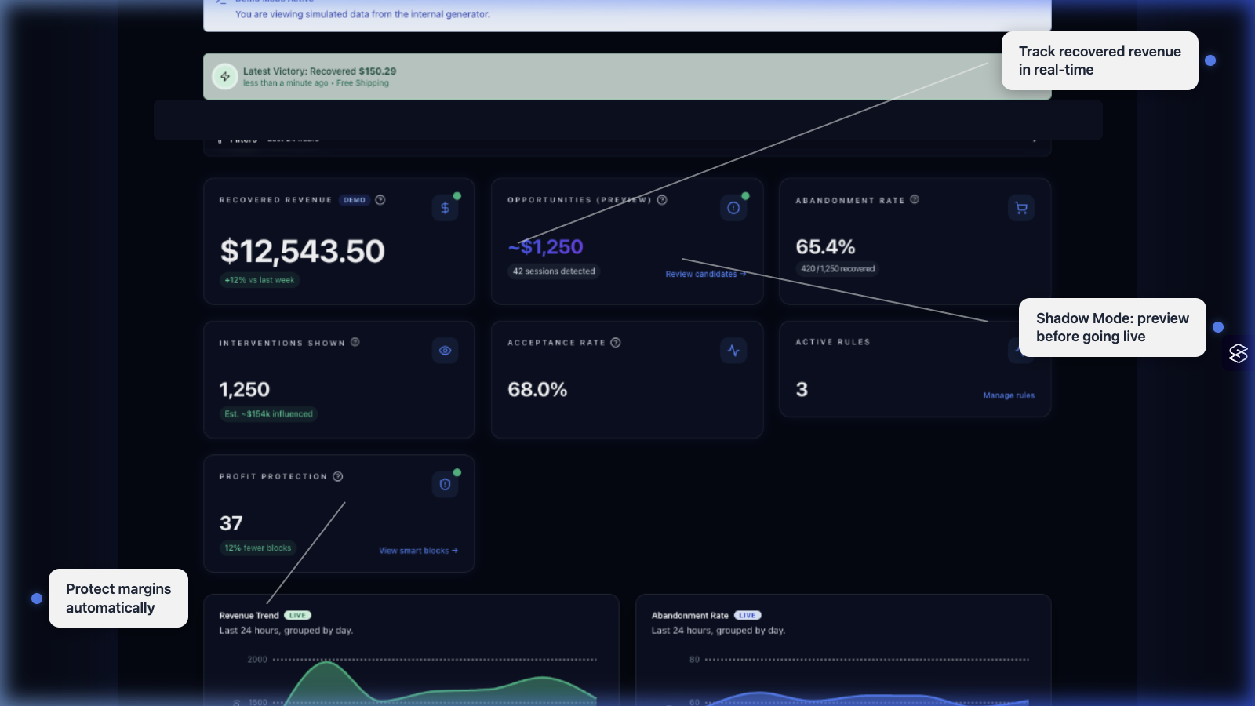This screenshot has height=706, width=1255.
Task: Click the '420/1,250 recovered' badge
Action: pos(838,269)
